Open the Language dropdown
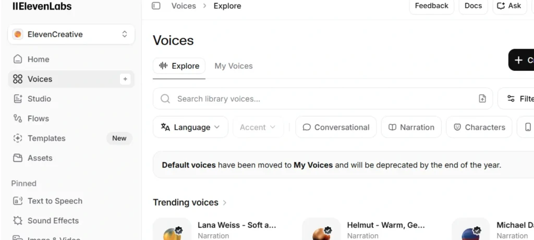The height and width of the screenshot is (240, 534). [x=190, y=127]
